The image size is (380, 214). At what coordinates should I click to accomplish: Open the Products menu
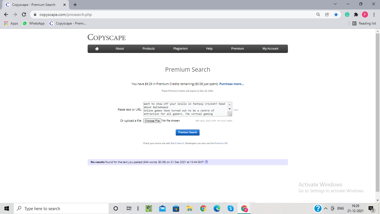149,48
